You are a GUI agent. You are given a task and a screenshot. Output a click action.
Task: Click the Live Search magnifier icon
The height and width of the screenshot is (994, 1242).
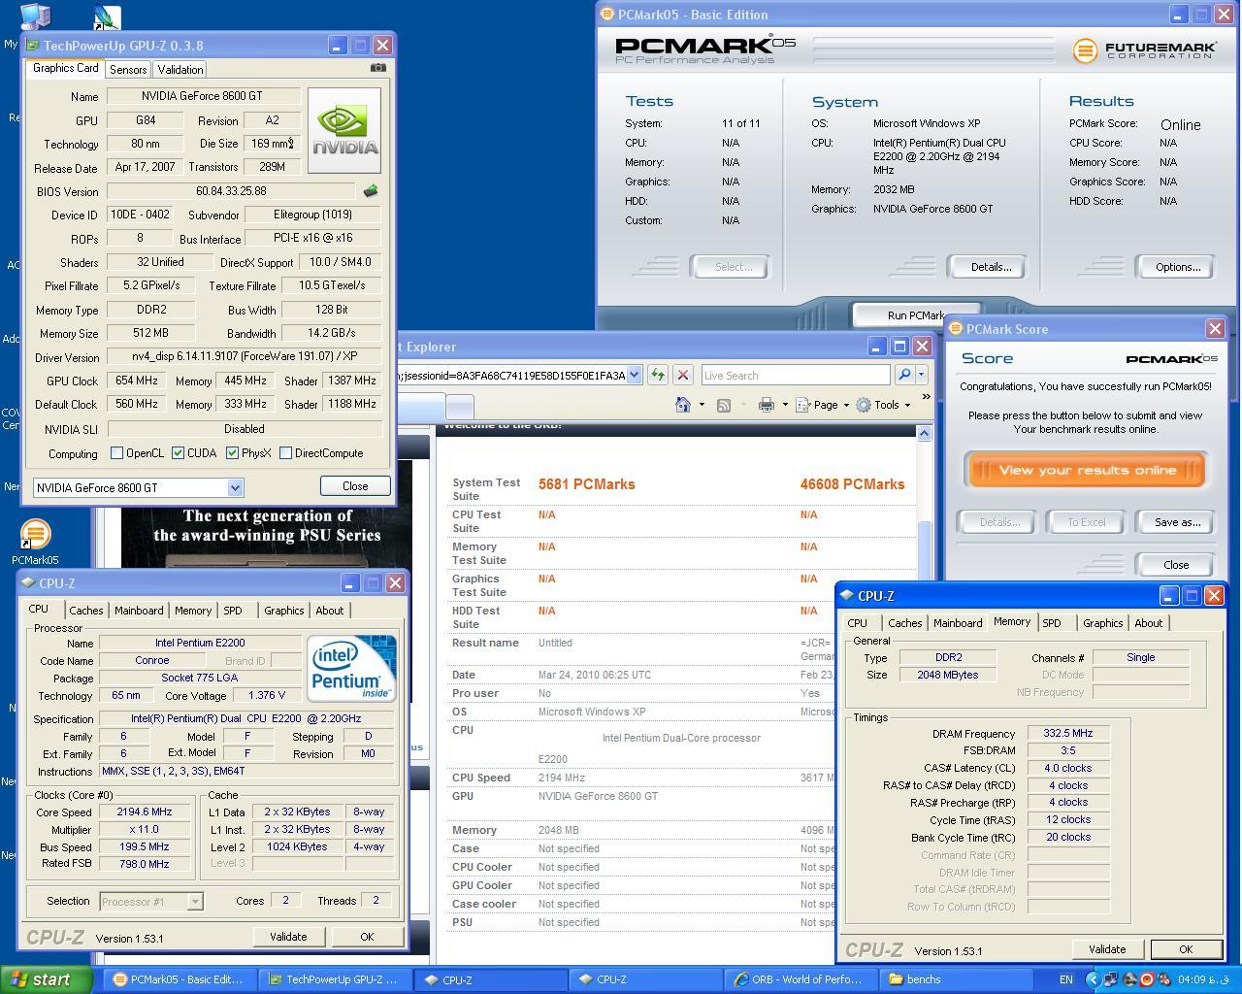[903, 375]
